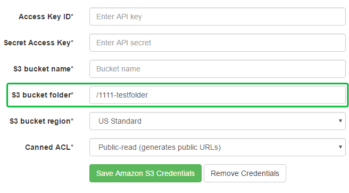Click the Access Key ID input field
The height and width of the screenshot is (193, 349).
click(x=218, y=17)
